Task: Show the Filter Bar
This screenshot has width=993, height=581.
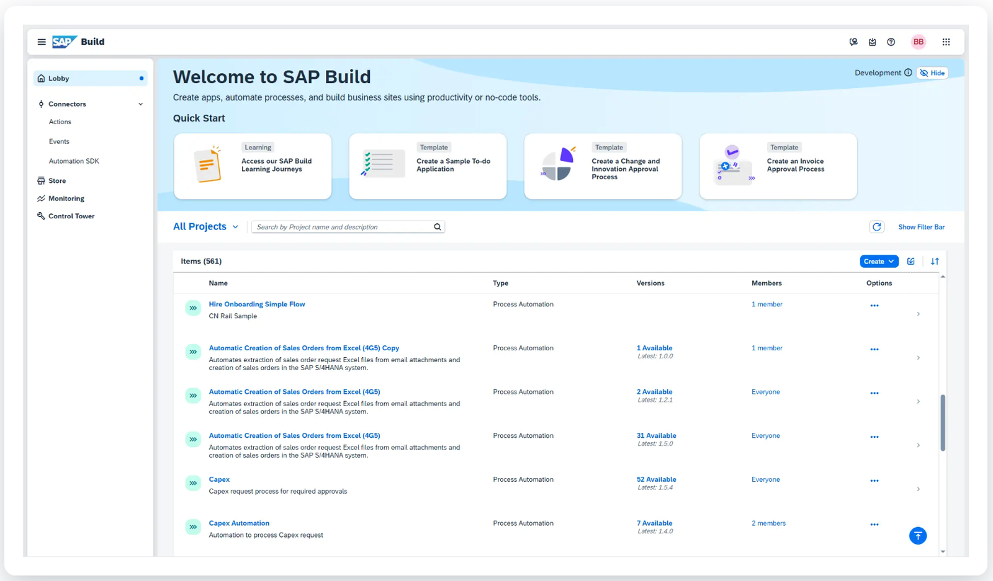Action: pos(921,227)
